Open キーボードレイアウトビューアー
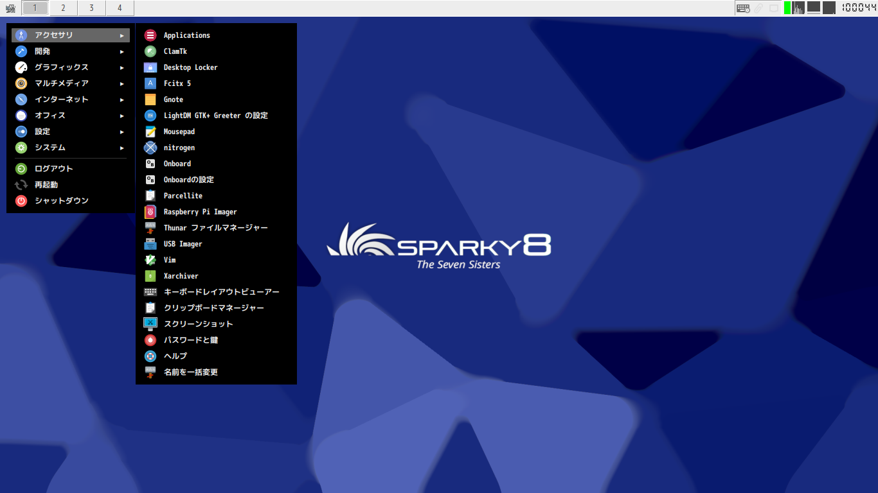 (x=216, y=292)
